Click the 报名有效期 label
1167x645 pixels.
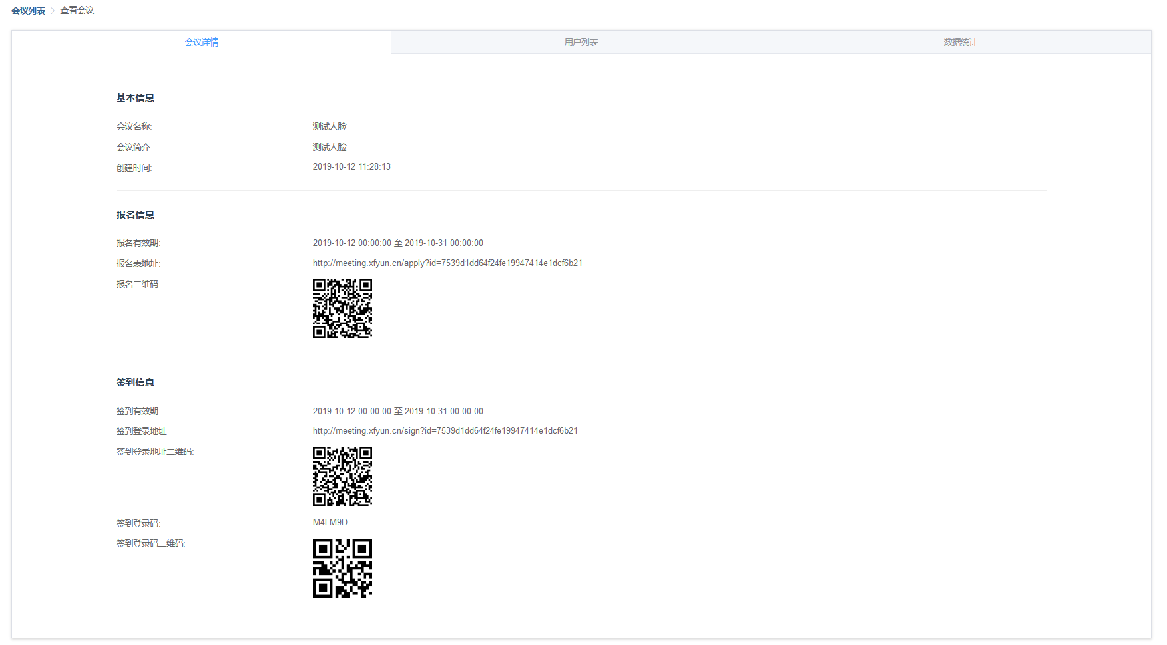pyautogui.click(x=138, y=243)
